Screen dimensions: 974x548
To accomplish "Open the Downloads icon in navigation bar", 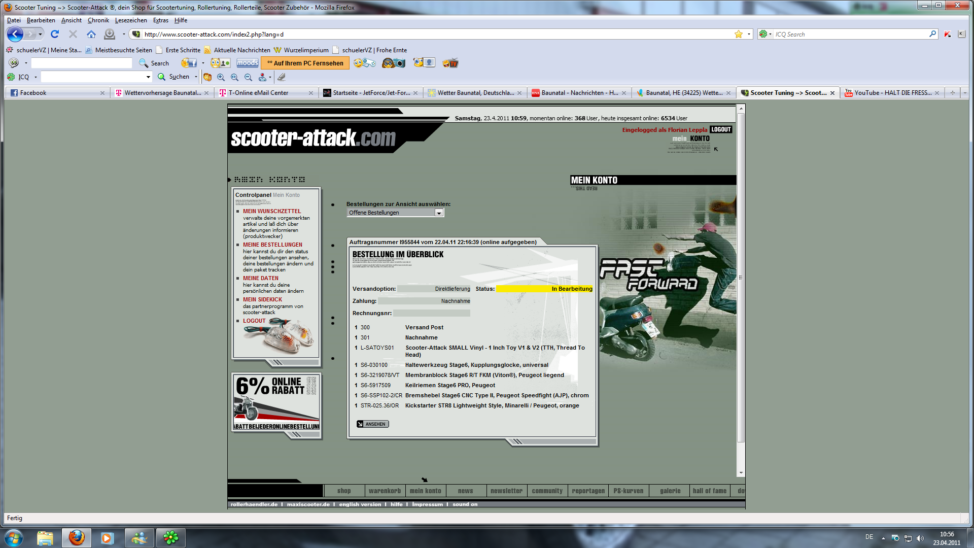I will (x=110, y=34).
